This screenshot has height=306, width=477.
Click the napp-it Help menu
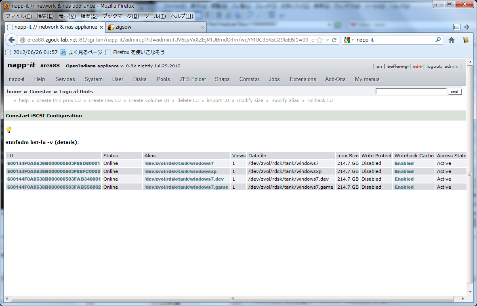[40, 79]
